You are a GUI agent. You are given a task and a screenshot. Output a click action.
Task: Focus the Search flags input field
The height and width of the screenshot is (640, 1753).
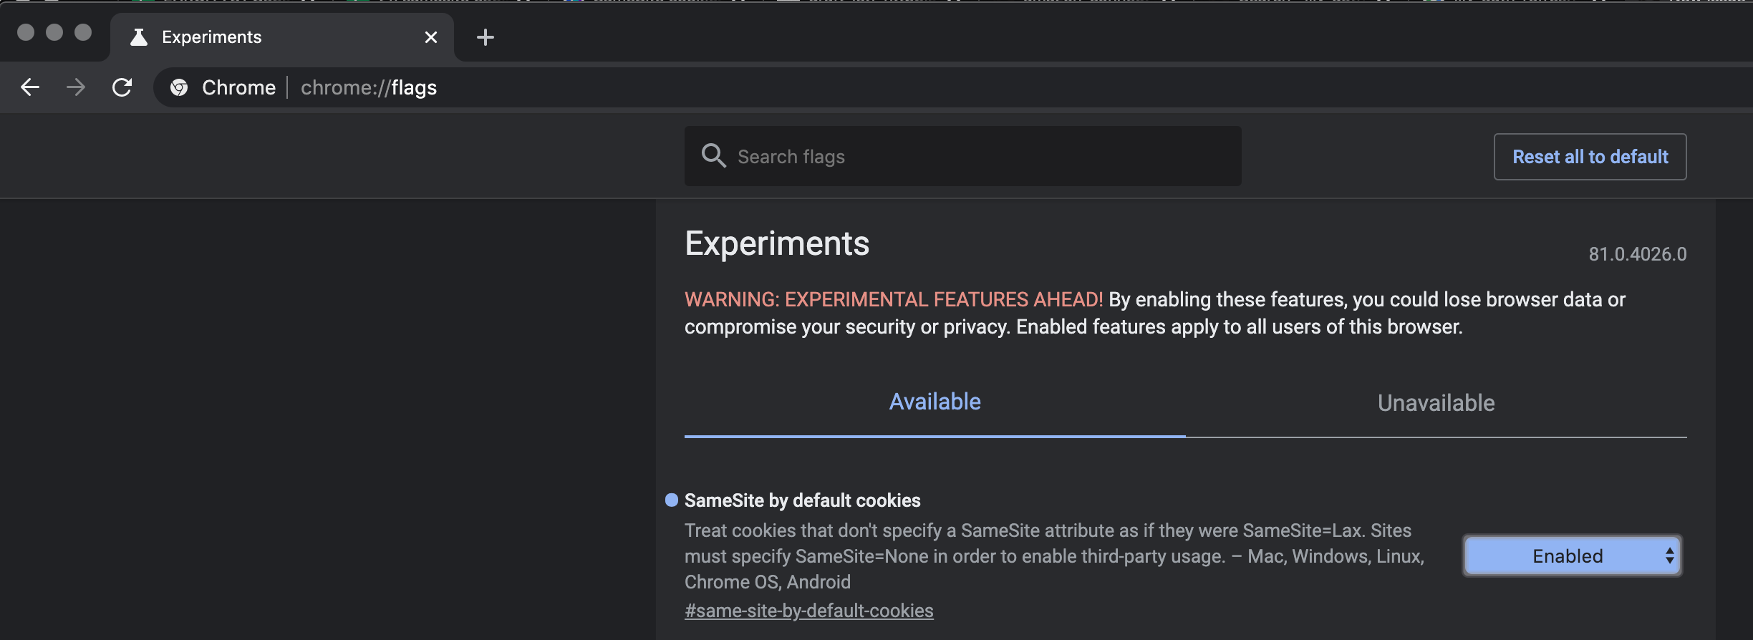(963, 156)
